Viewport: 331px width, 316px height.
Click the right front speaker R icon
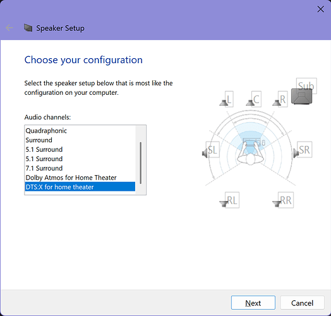tap(280, 99)
